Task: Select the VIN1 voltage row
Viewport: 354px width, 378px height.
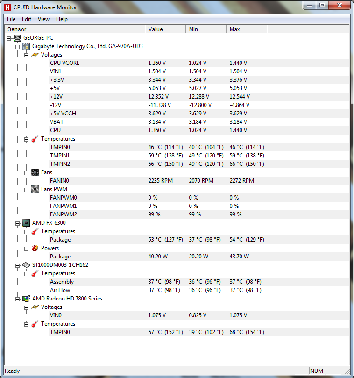Action: point(199,71)
